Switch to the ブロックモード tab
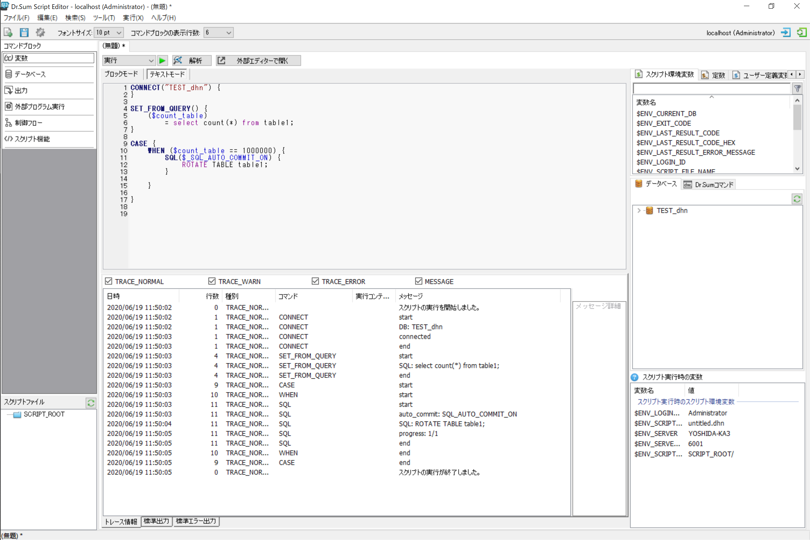Screen dimensions: 810x540 point(121,74)
